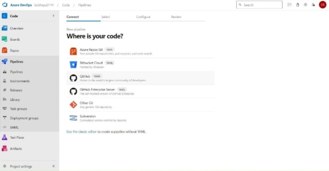Open the Deployment groups icon
Screen dimensions: 329x171
coord(4,118)
